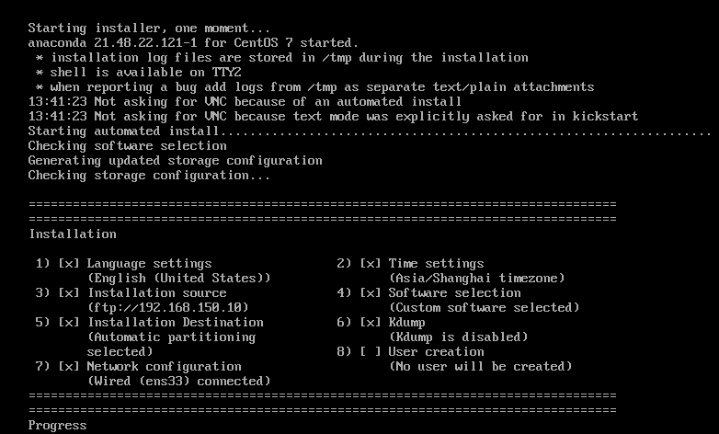Viewport: 719px width, 434px height.
Task: Select the Language settings checkbox
Action: (69, 264)
